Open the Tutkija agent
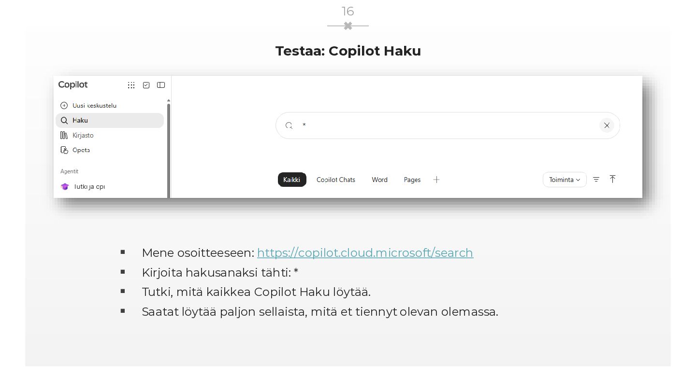 83,186
